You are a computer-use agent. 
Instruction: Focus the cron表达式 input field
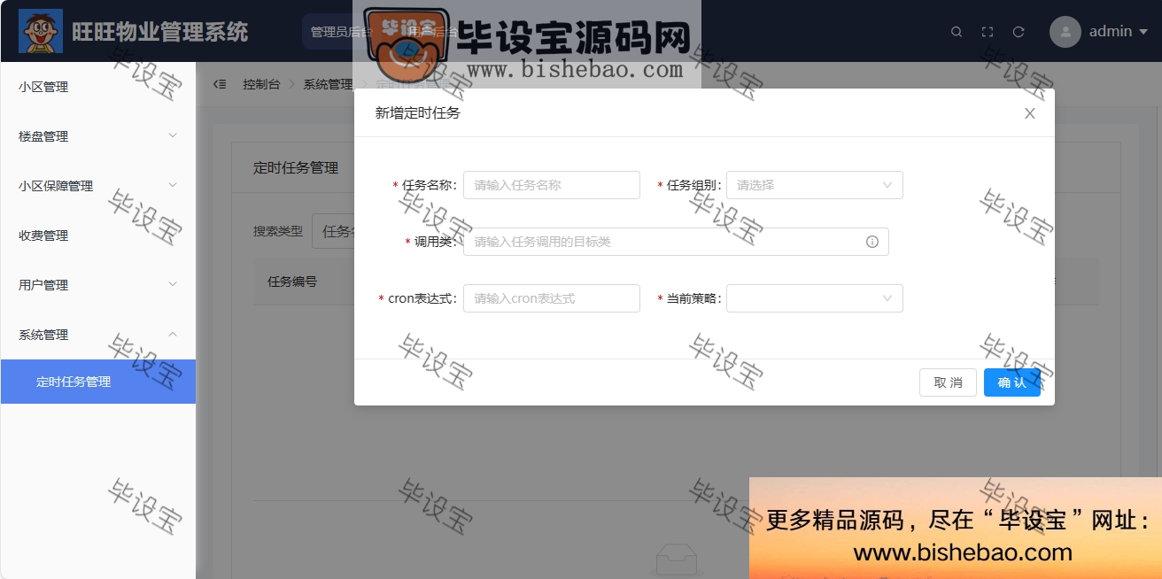coord(551,298)
